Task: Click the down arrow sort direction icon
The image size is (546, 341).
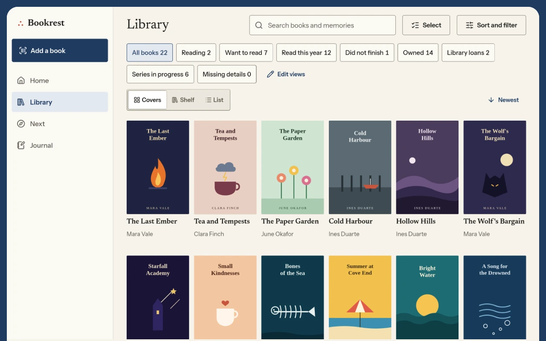Action: coord(491,100)
